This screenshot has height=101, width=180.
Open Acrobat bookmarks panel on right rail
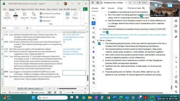pos(176,26)
